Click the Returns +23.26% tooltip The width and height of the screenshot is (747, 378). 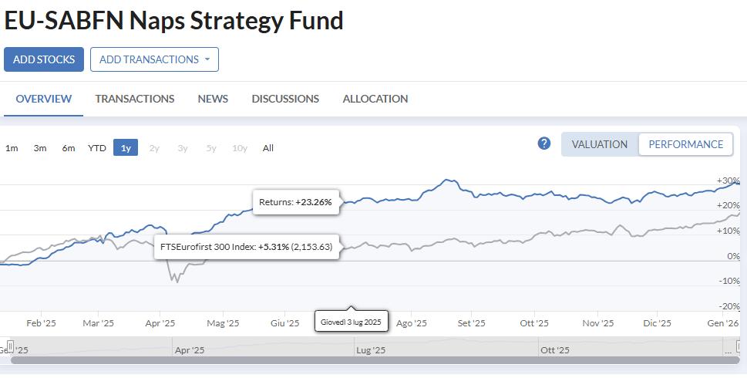pos(295,202)
